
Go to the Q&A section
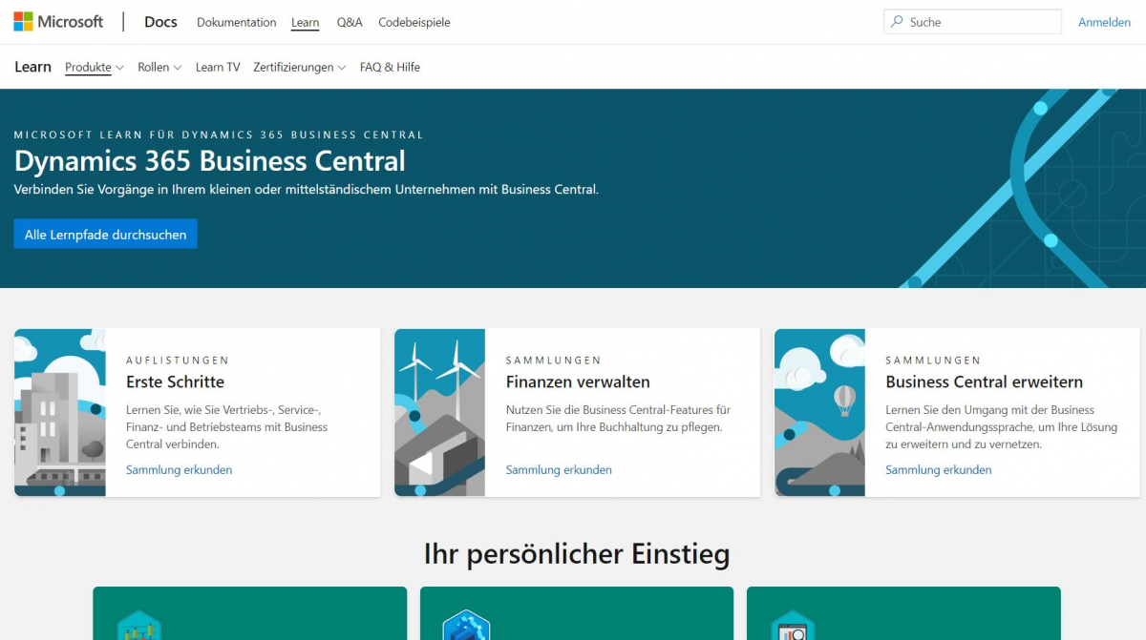[350, 22]
